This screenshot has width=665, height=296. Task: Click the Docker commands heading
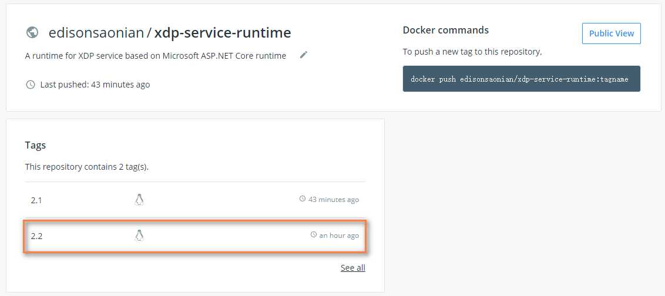445,30
